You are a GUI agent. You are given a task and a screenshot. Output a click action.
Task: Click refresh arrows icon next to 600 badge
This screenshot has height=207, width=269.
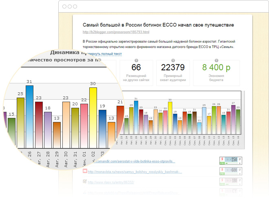click(x=240, y=170)
